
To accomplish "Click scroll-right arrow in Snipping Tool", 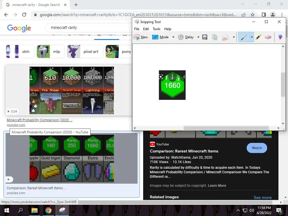I will point(278,128).
